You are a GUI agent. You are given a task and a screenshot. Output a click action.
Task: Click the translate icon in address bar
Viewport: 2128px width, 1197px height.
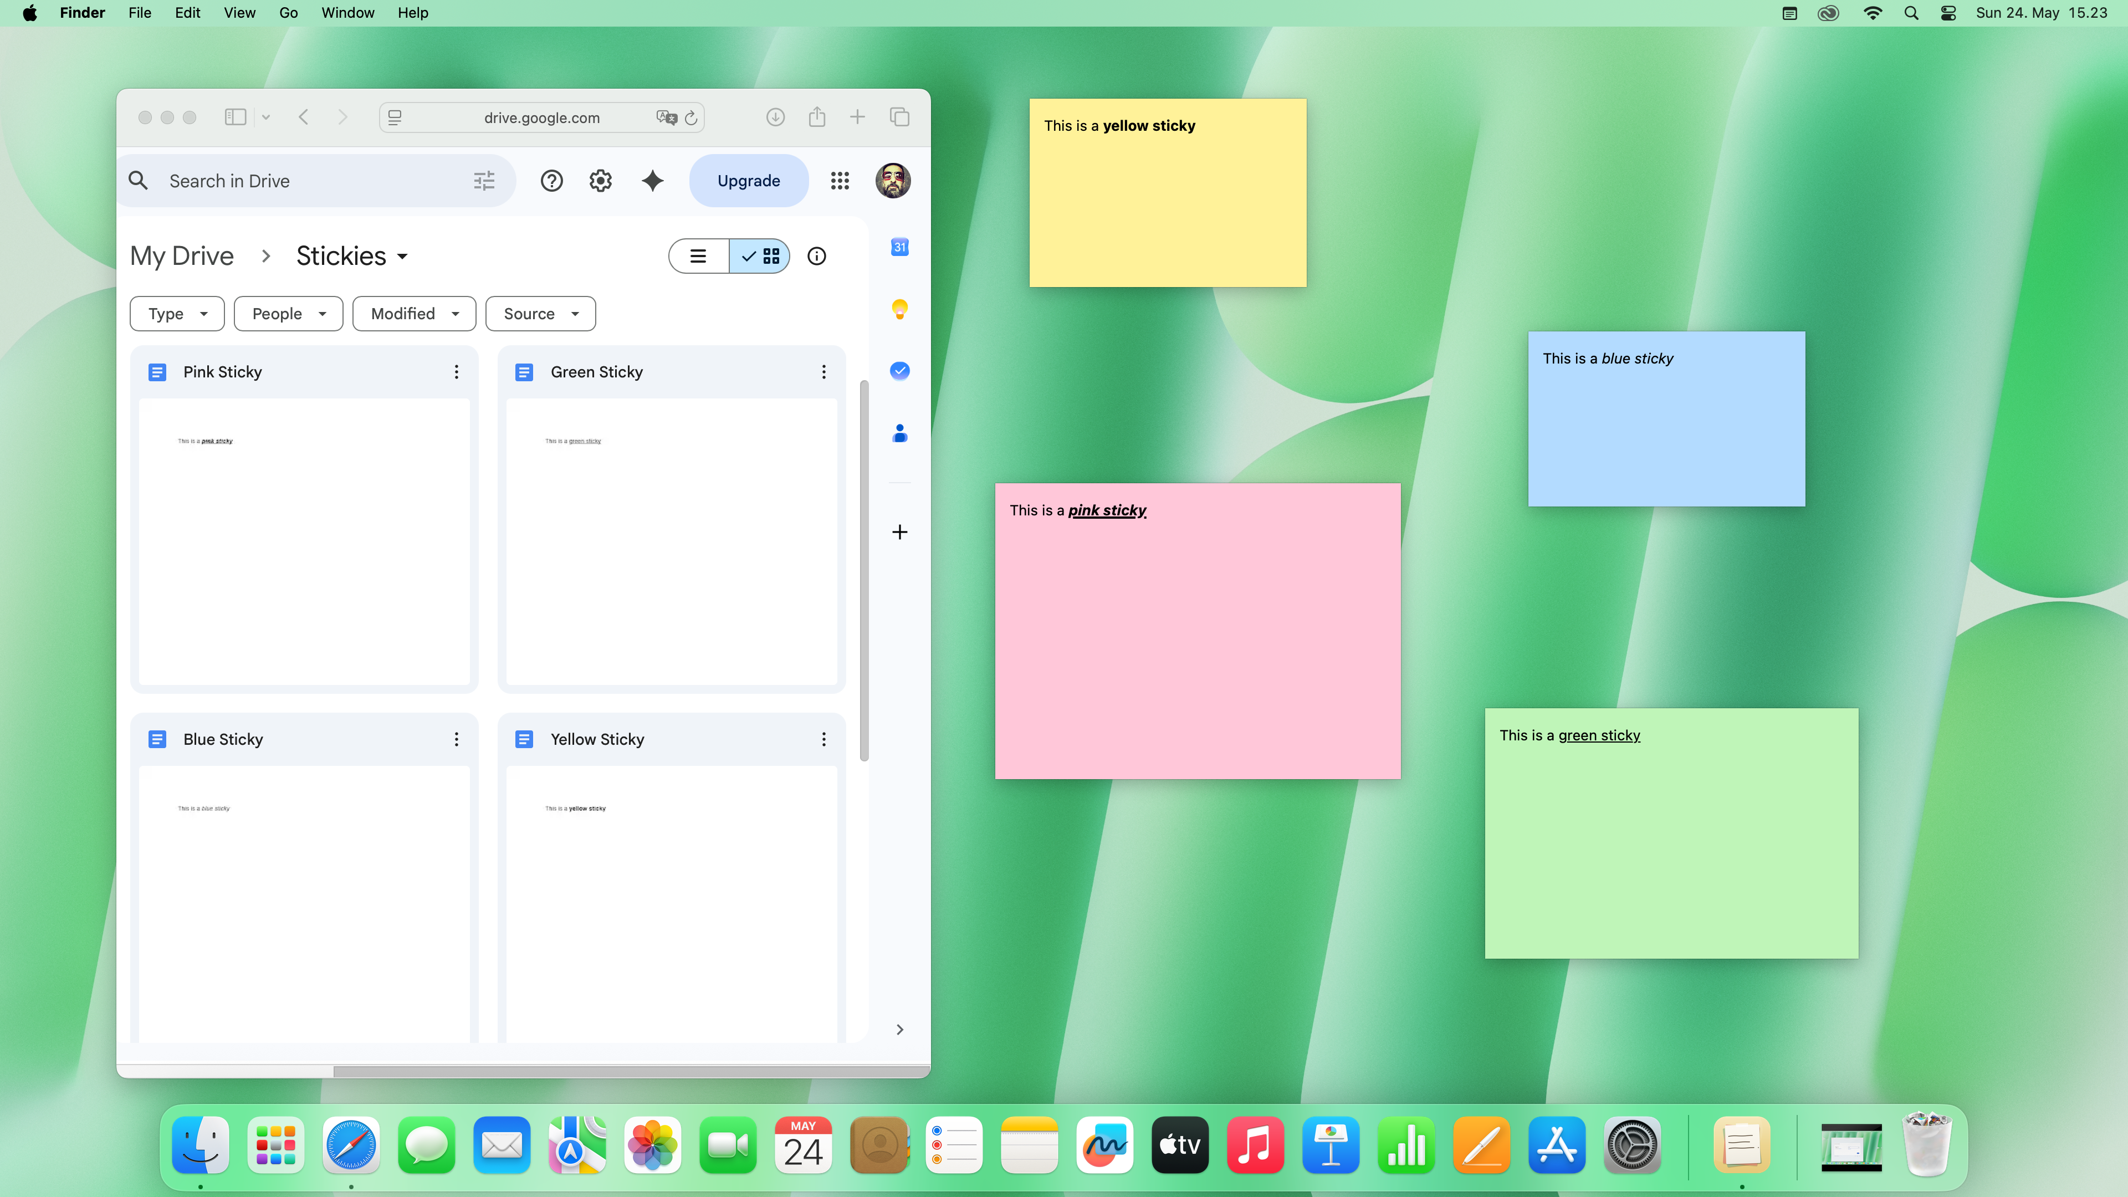[x=667, y=117]
